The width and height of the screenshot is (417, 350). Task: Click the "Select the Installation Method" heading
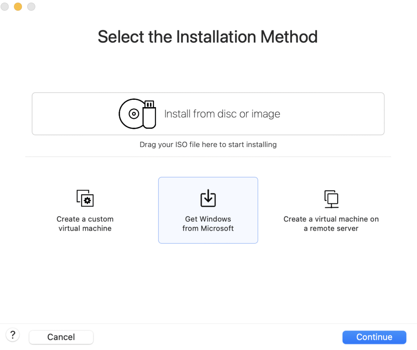coord(208,37)
